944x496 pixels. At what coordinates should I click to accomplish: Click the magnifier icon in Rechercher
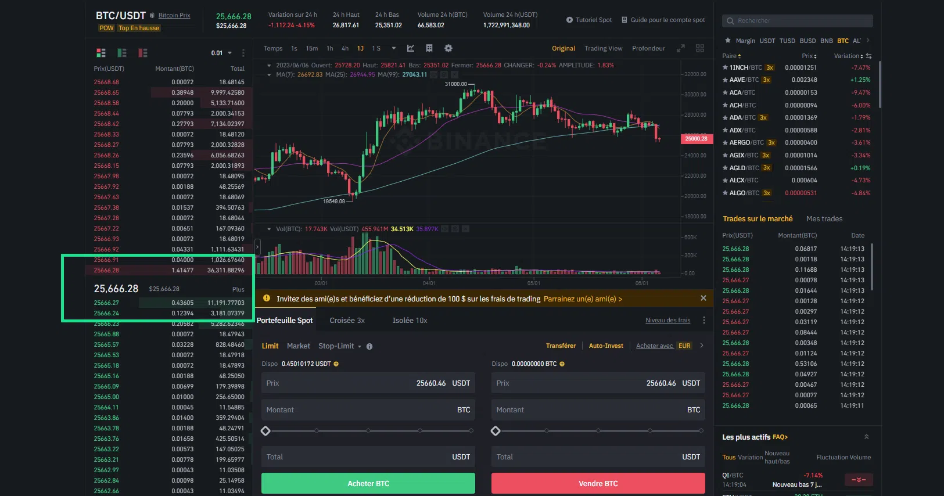click(730, 21)
